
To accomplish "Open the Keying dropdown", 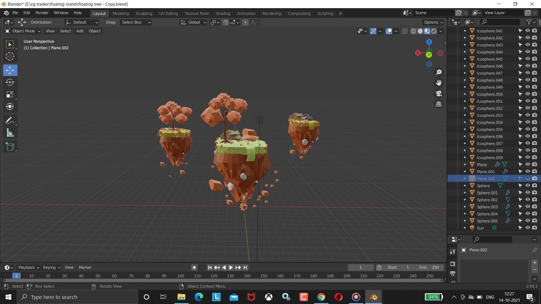I will pos(51,267).
